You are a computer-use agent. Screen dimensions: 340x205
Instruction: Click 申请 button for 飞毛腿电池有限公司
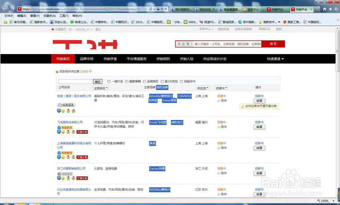[259, 127]
